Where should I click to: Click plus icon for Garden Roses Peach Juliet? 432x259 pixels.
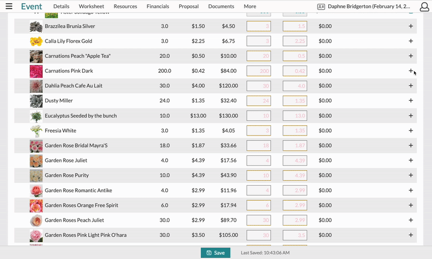pos(411,221)
